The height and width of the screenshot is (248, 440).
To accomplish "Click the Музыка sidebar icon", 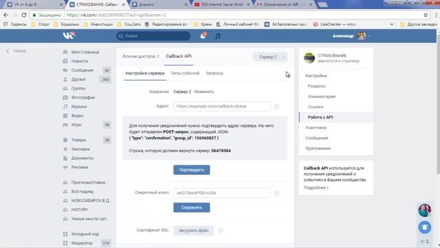I will click(x=65, y=107).
